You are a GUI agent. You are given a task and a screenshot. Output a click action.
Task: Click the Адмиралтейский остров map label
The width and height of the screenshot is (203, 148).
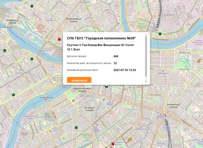click(x=82, y=89)
